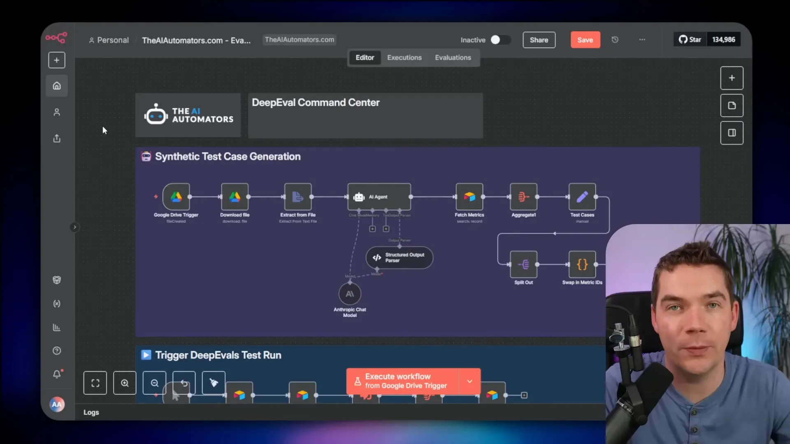
Task: Add a node with the canvas plus button
Action: (x=732, y=78)
